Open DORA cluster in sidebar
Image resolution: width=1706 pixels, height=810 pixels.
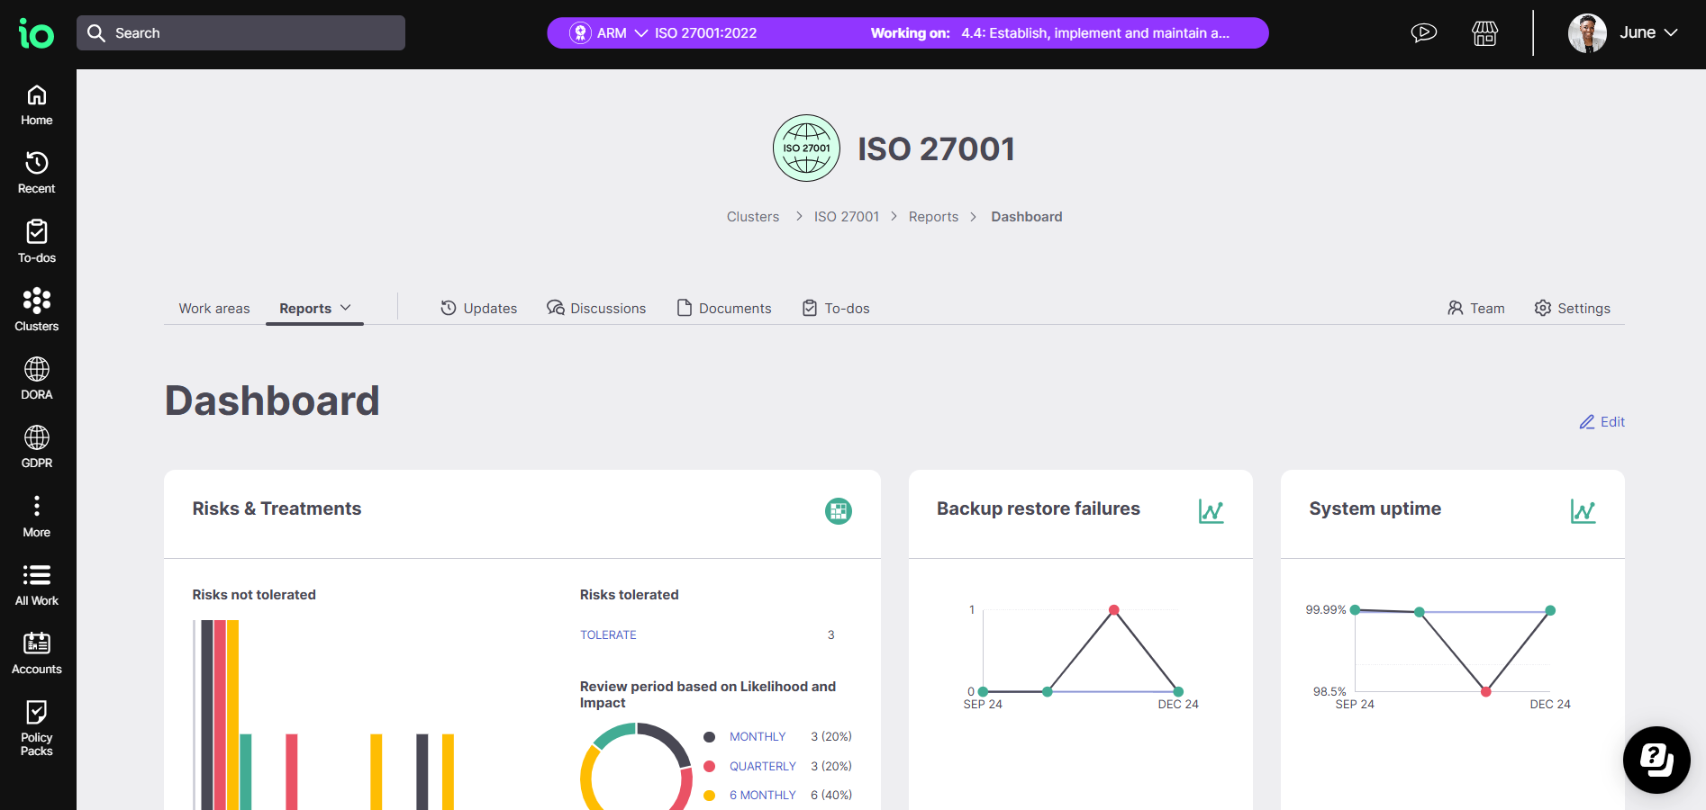(x=37, y=380)
